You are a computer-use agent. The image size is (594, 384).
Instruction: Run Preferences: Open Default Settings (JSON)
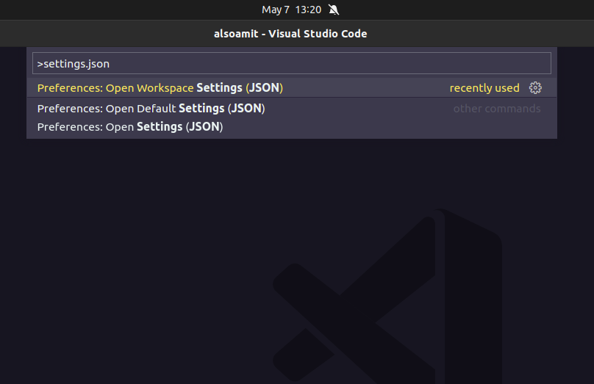click(x=292, y=109)
